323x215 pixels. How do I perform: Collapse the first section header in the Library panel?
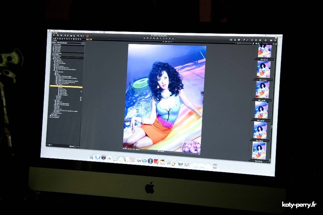68,44
